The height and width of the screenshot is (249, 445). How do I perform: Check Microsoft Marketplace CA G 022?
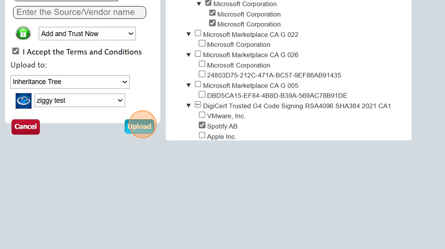198,33
